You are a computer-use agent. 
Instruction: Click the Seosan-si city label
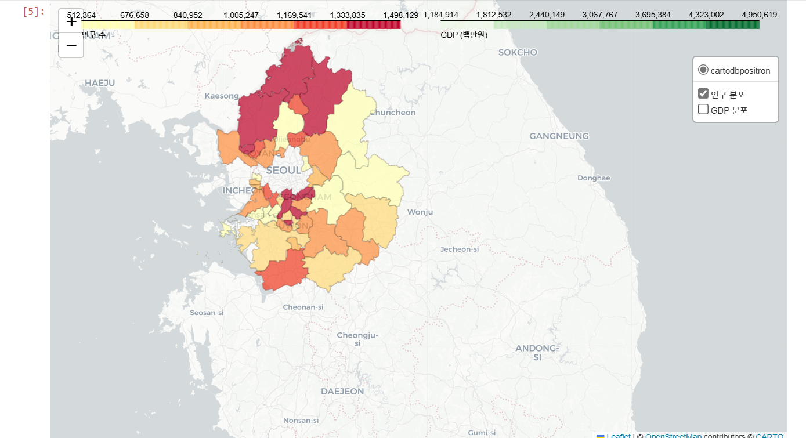(x=207, y=313)
